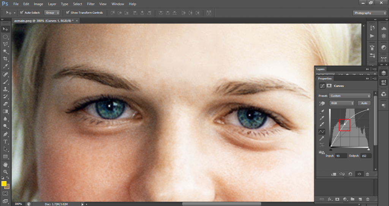Select the Move tool

pos(5,29)
